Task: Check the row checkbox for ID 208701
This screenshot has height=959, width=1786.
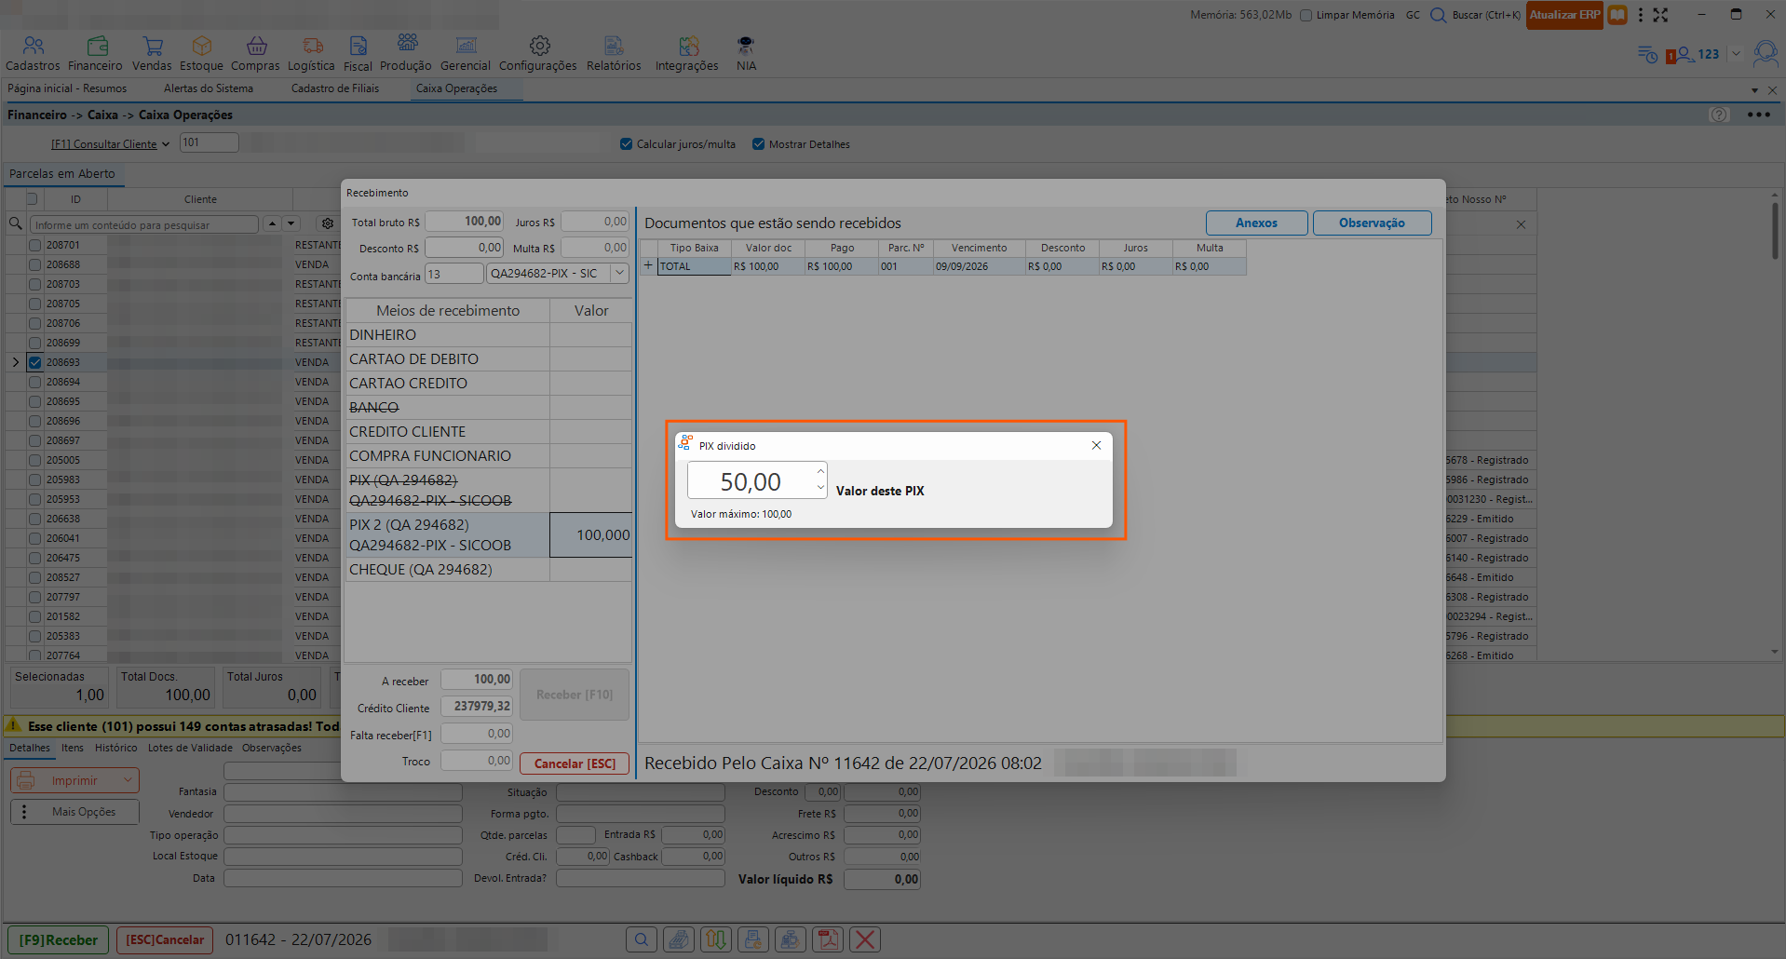Action: [34, 245]
